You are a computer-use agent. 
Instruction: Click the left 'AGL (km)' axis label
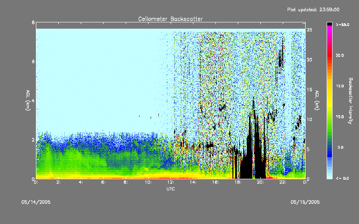pos(28,100)
